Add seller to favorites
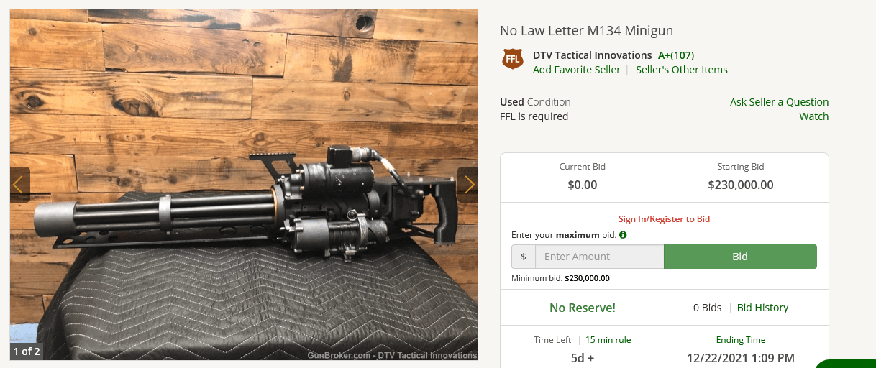The width and height of the screenshot is (876, 368). pos(577,70)
